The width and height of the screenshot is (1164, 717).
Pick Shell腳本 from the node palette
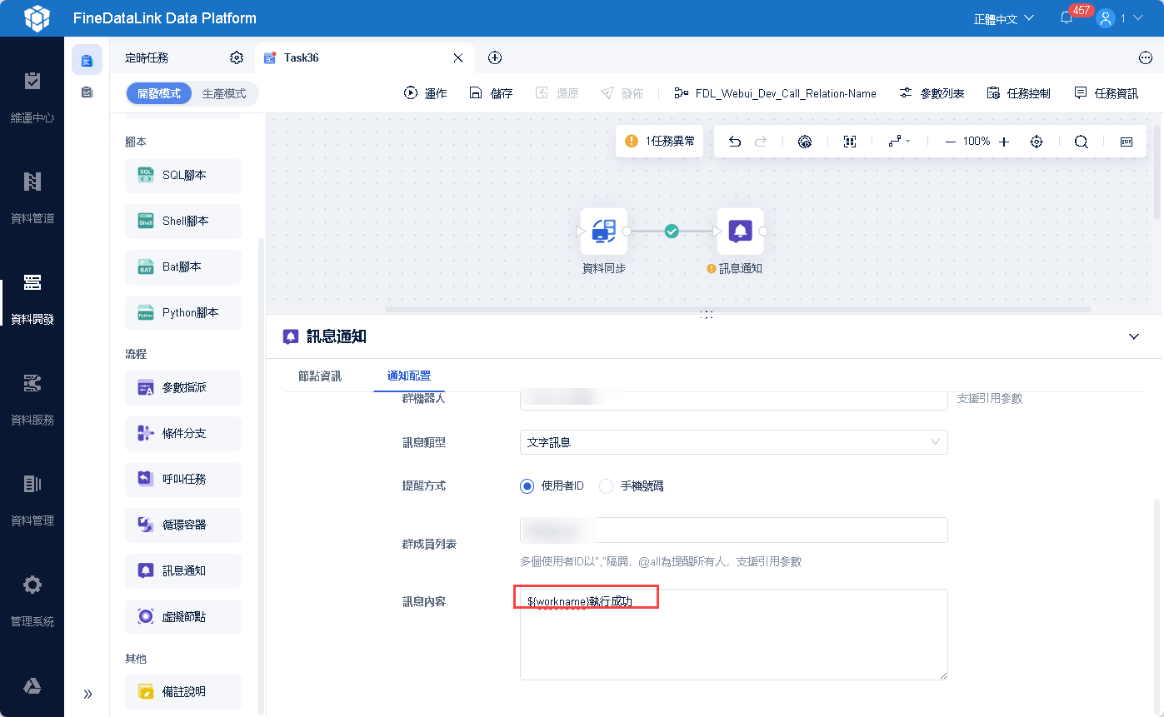click(183, 222)
